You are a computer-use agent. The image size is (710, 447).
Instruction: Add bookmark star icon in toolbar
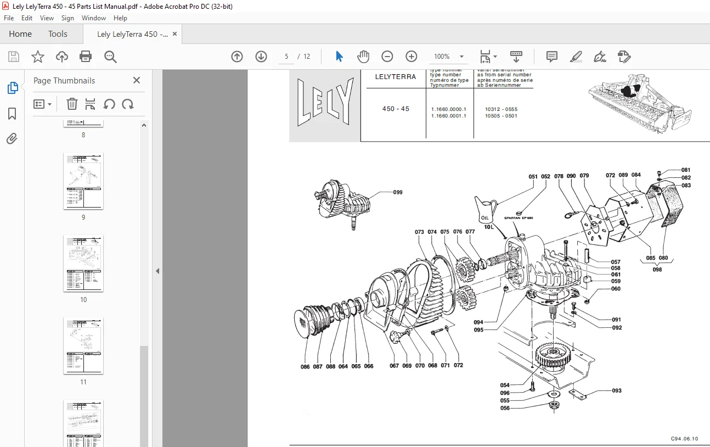coord(38,57)
